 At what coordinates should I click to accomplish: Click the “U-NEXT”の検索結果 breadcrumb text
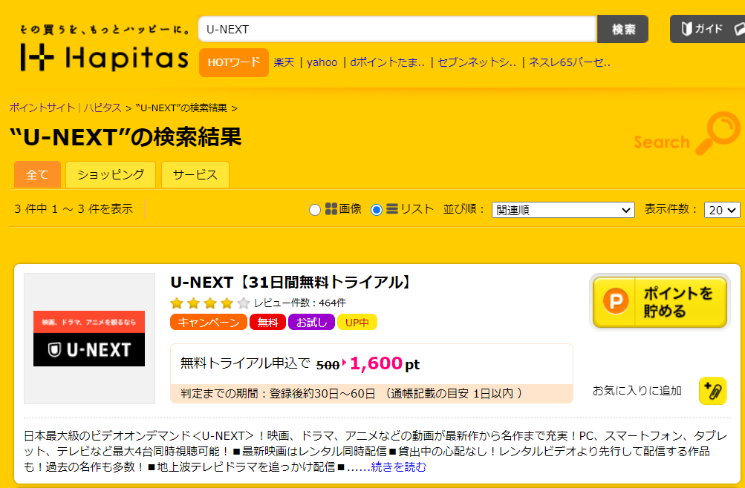pos(181,108)
